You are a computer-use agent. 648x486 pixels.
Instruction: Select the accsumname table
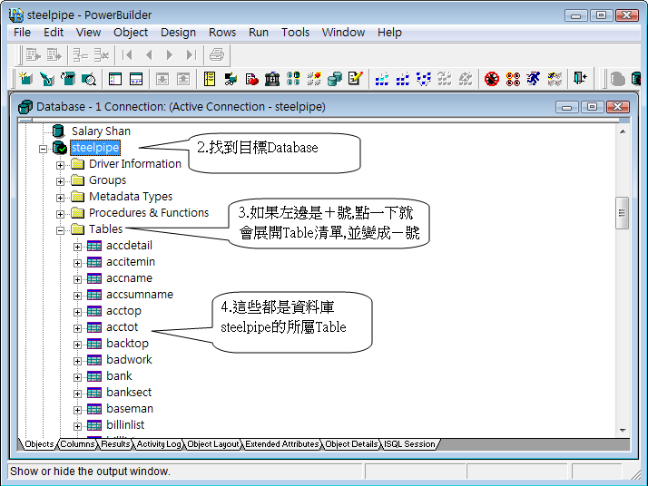140,295
